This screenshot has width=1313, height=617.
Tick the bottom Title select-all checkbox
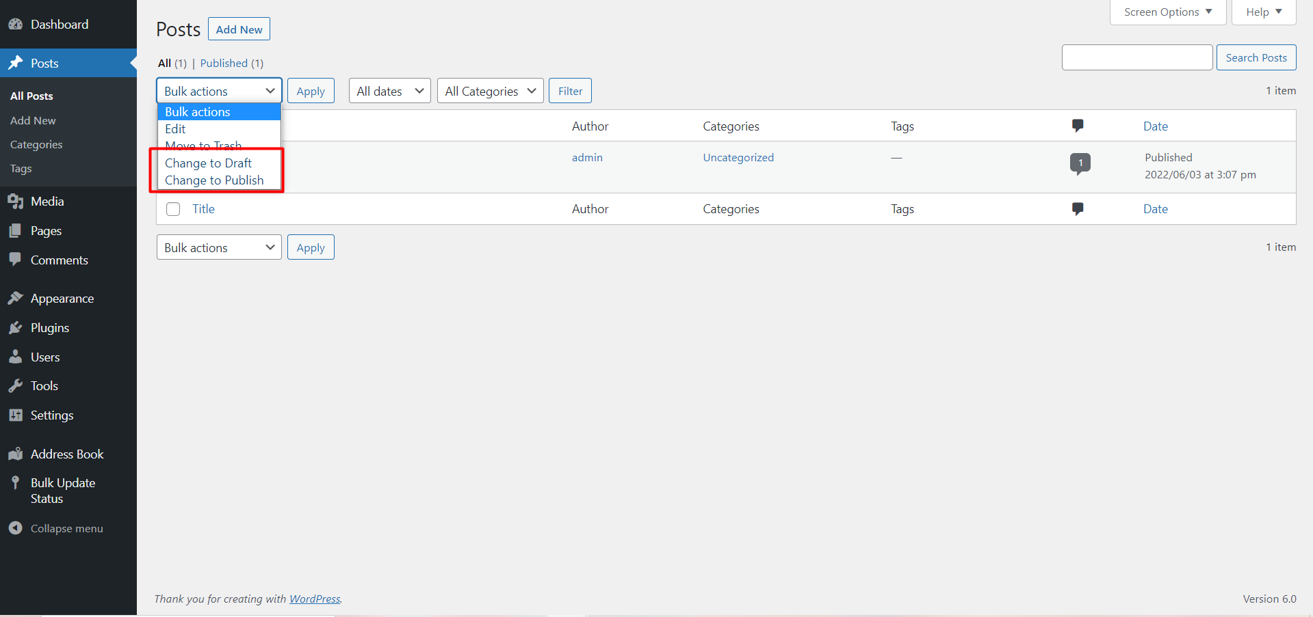[x=173, y=209]
